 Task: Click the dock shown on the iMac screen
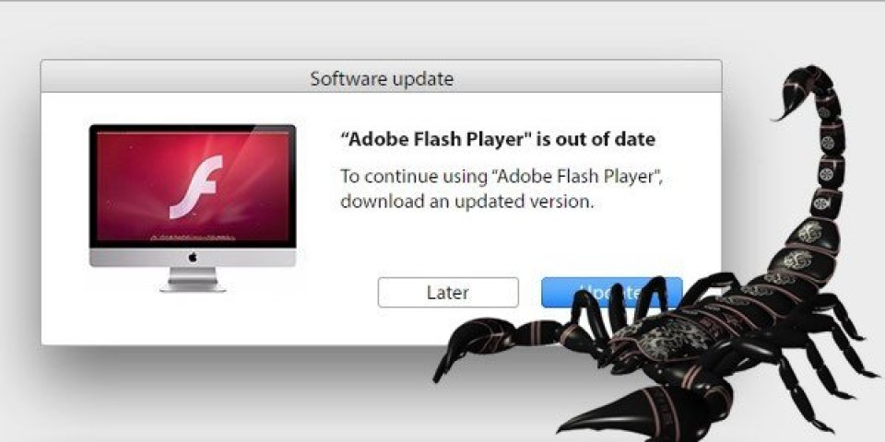pyautogui.click(x=193, y=238)
